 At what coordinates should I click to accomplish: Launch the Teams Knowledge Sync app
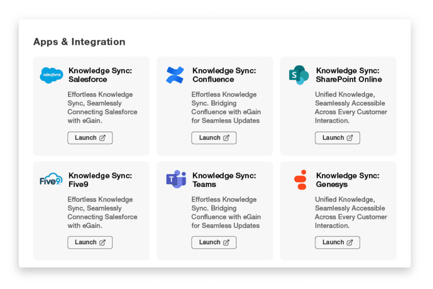pos(214,242)
